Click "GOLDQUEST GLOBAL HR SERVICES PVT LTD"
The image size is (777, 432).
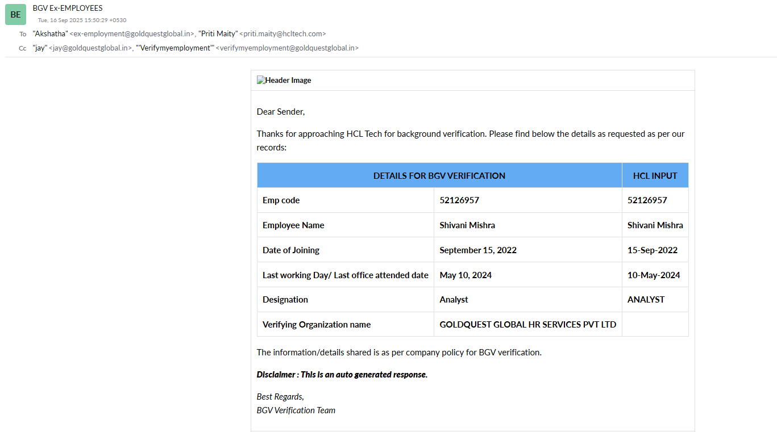(528, 325)
